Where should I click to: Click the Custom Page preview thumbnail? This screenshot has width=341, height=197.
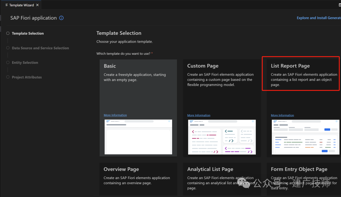coord(222,137)
